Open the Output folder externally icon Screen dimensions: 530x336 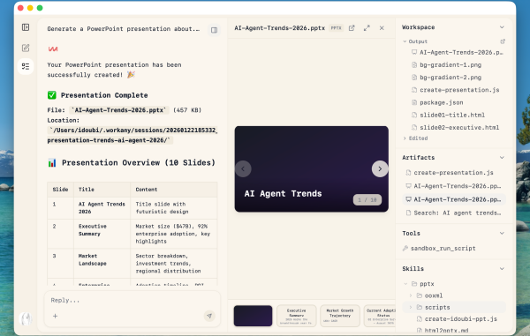(x=503, y=41)
